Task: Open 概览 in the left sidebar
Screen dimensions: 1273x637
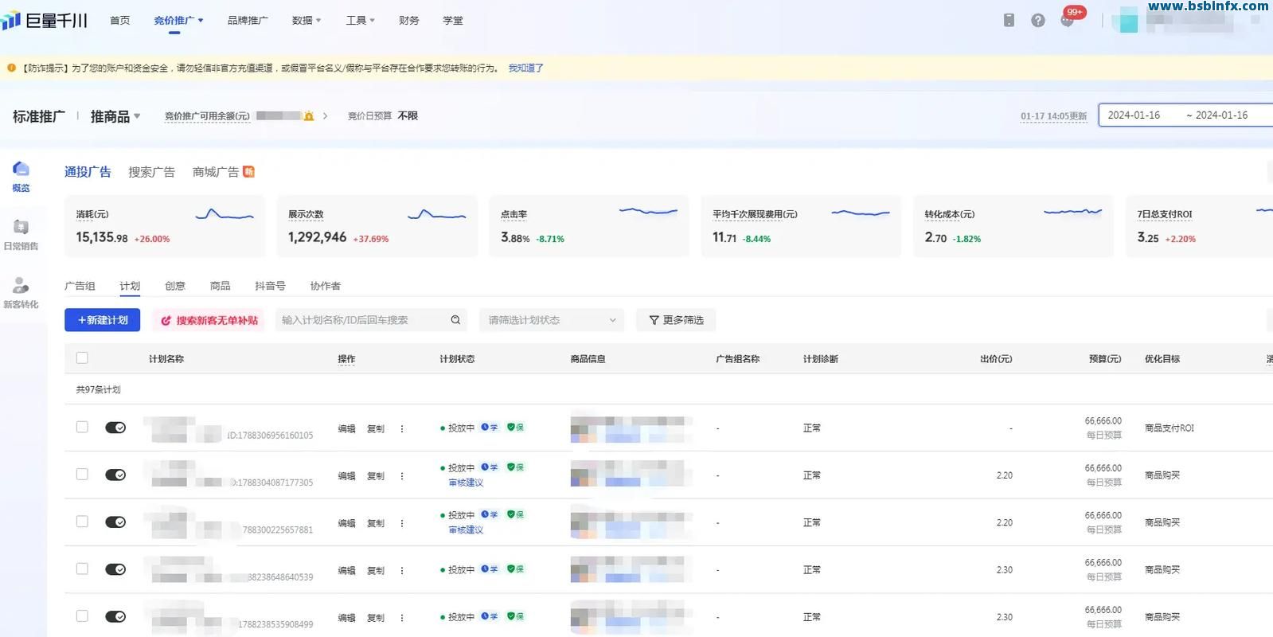Action: tap(21, 177)
